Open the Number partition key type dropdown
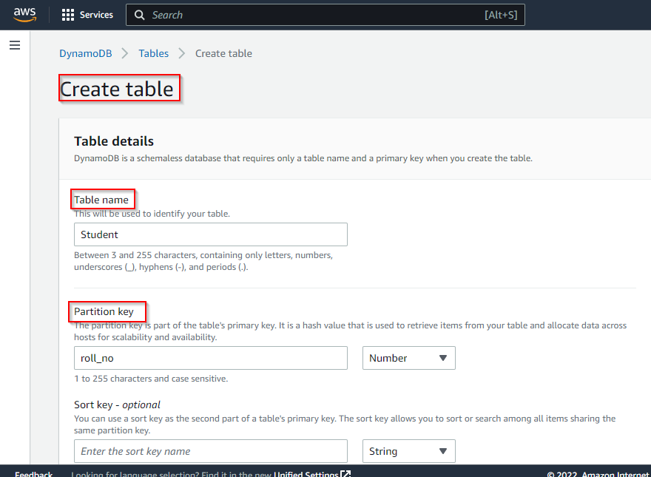The image size is (651, 477). pyautogui.click(x=408, y=358)
